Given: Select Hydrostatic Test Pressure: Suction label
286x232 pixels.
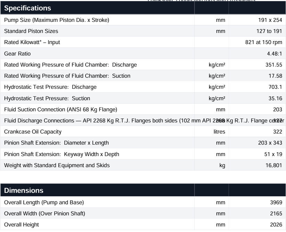Looking at the screenshot, I should point(47,98).
